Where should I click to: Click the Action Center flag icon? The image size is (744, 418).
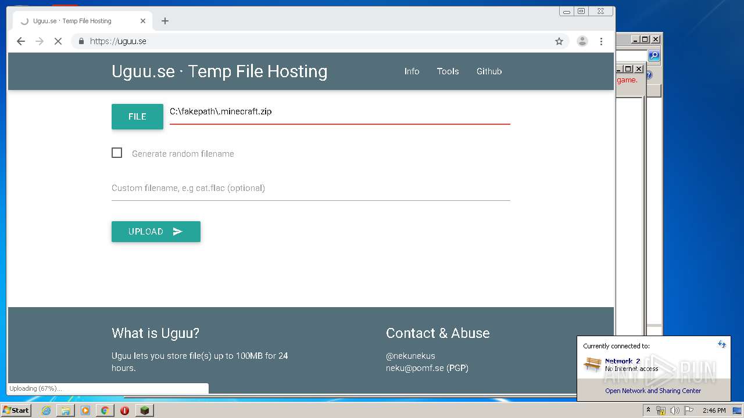(x=689, y=410)
